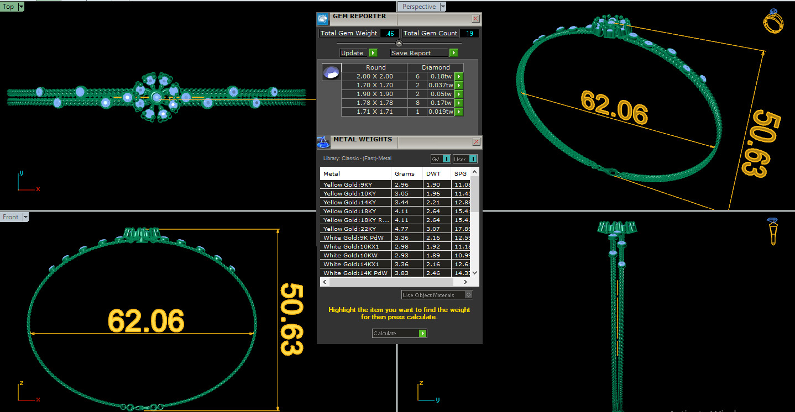The image size is (795, 412).
Task: Click the Diamond column header in Gem Reporter
Action: point(436,67)
